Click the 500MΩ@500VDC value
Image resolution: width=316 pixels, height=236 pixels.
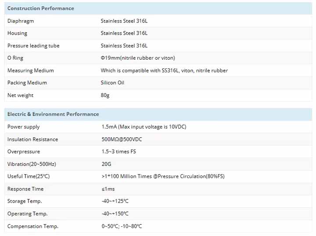tap(122, 139)
